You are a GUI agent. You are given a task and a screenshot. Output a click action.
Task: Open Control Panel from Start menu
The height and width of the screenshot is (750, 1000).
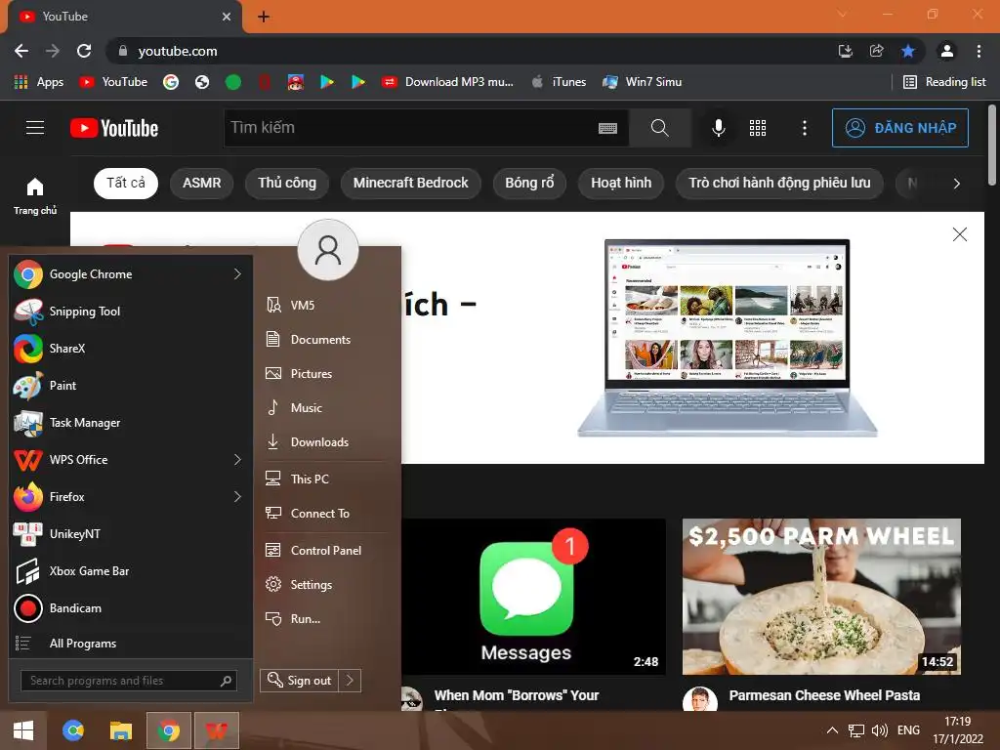click(x=326, y=551)
